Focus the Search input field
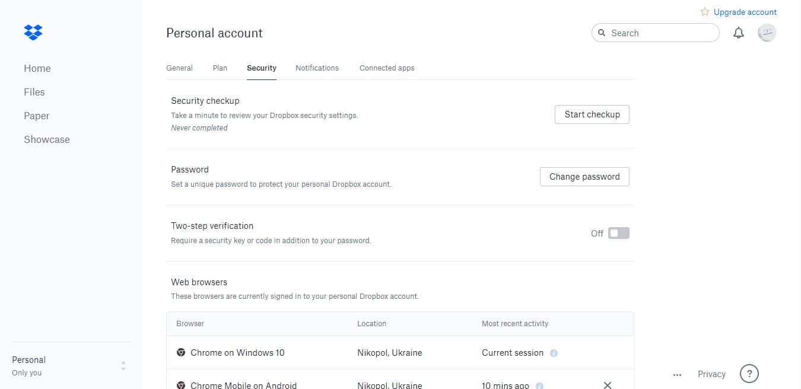801x389 pixels. [x=656, y=33]
